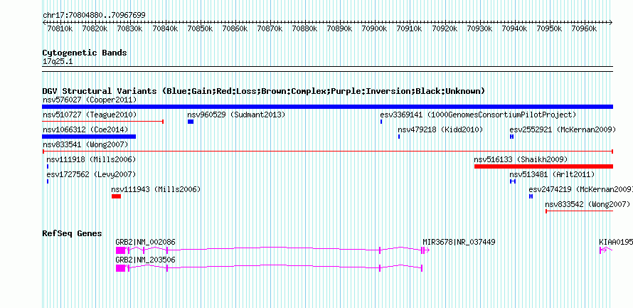Select the KIAA0195 gene label
633x308 pixels.
616,242
